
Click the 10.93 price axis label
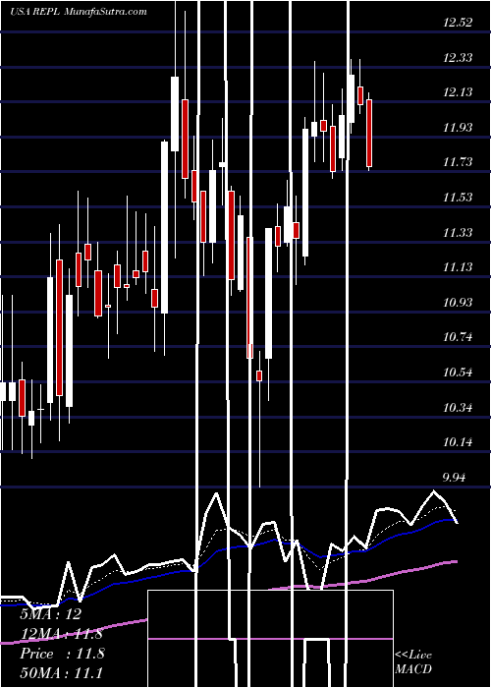click(458, 303)
